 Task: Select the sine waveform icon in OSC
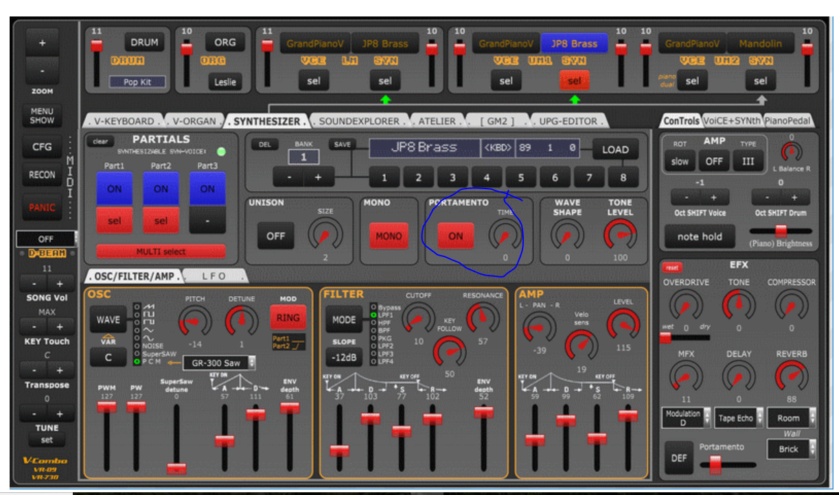(148, 338)
